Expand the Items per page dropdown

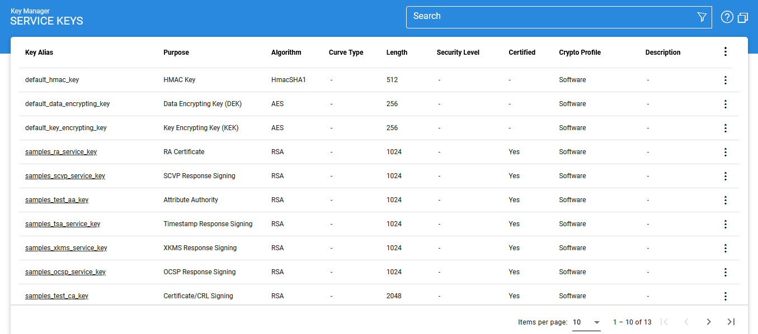click(586, 322)
